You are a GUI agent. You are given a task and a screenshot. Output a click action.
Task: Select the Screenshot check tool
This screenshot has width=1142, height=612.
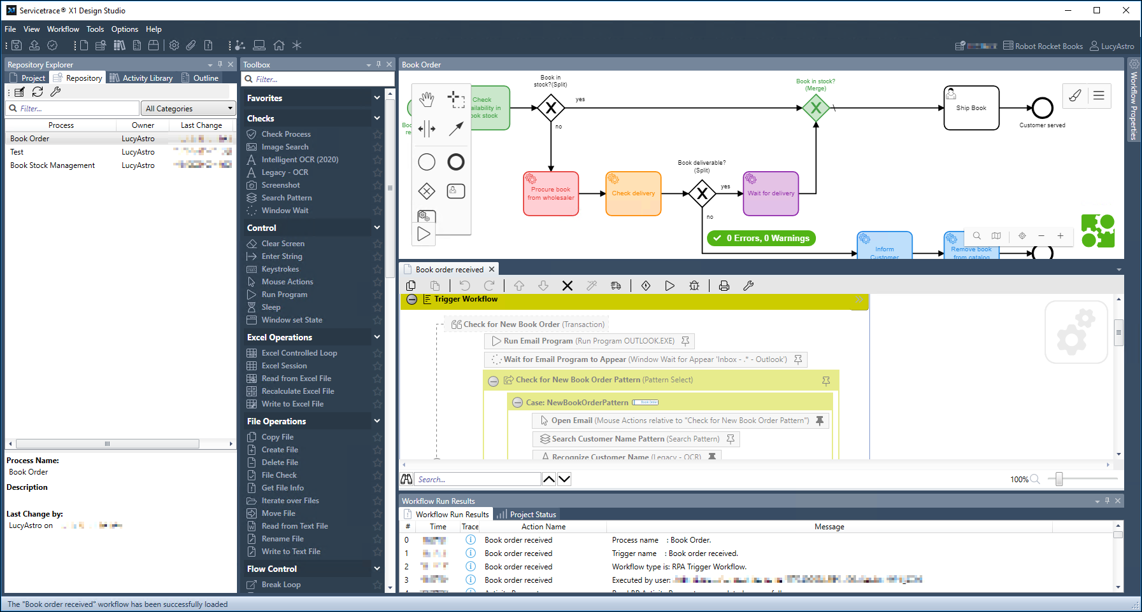coord(280,184)
